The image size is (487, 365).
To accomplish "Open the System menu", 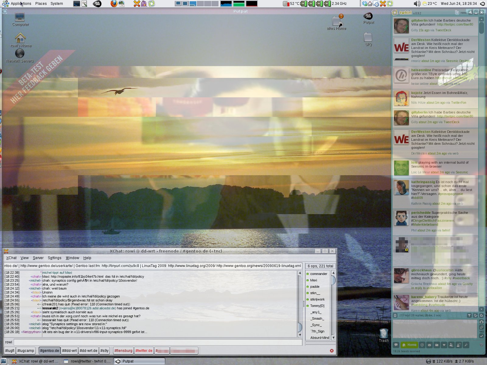I will pyautogui.click(x=57, y=4).
